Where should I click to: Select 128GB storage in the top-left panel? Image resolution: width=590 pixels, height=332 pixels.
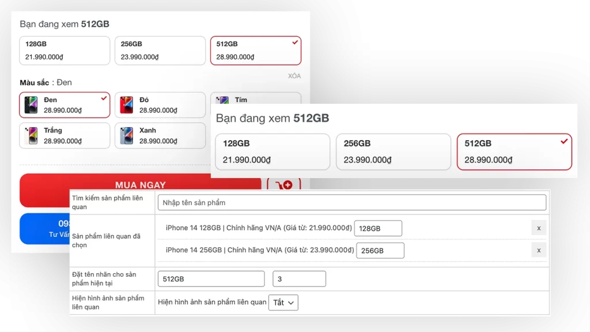coord(65,51)
